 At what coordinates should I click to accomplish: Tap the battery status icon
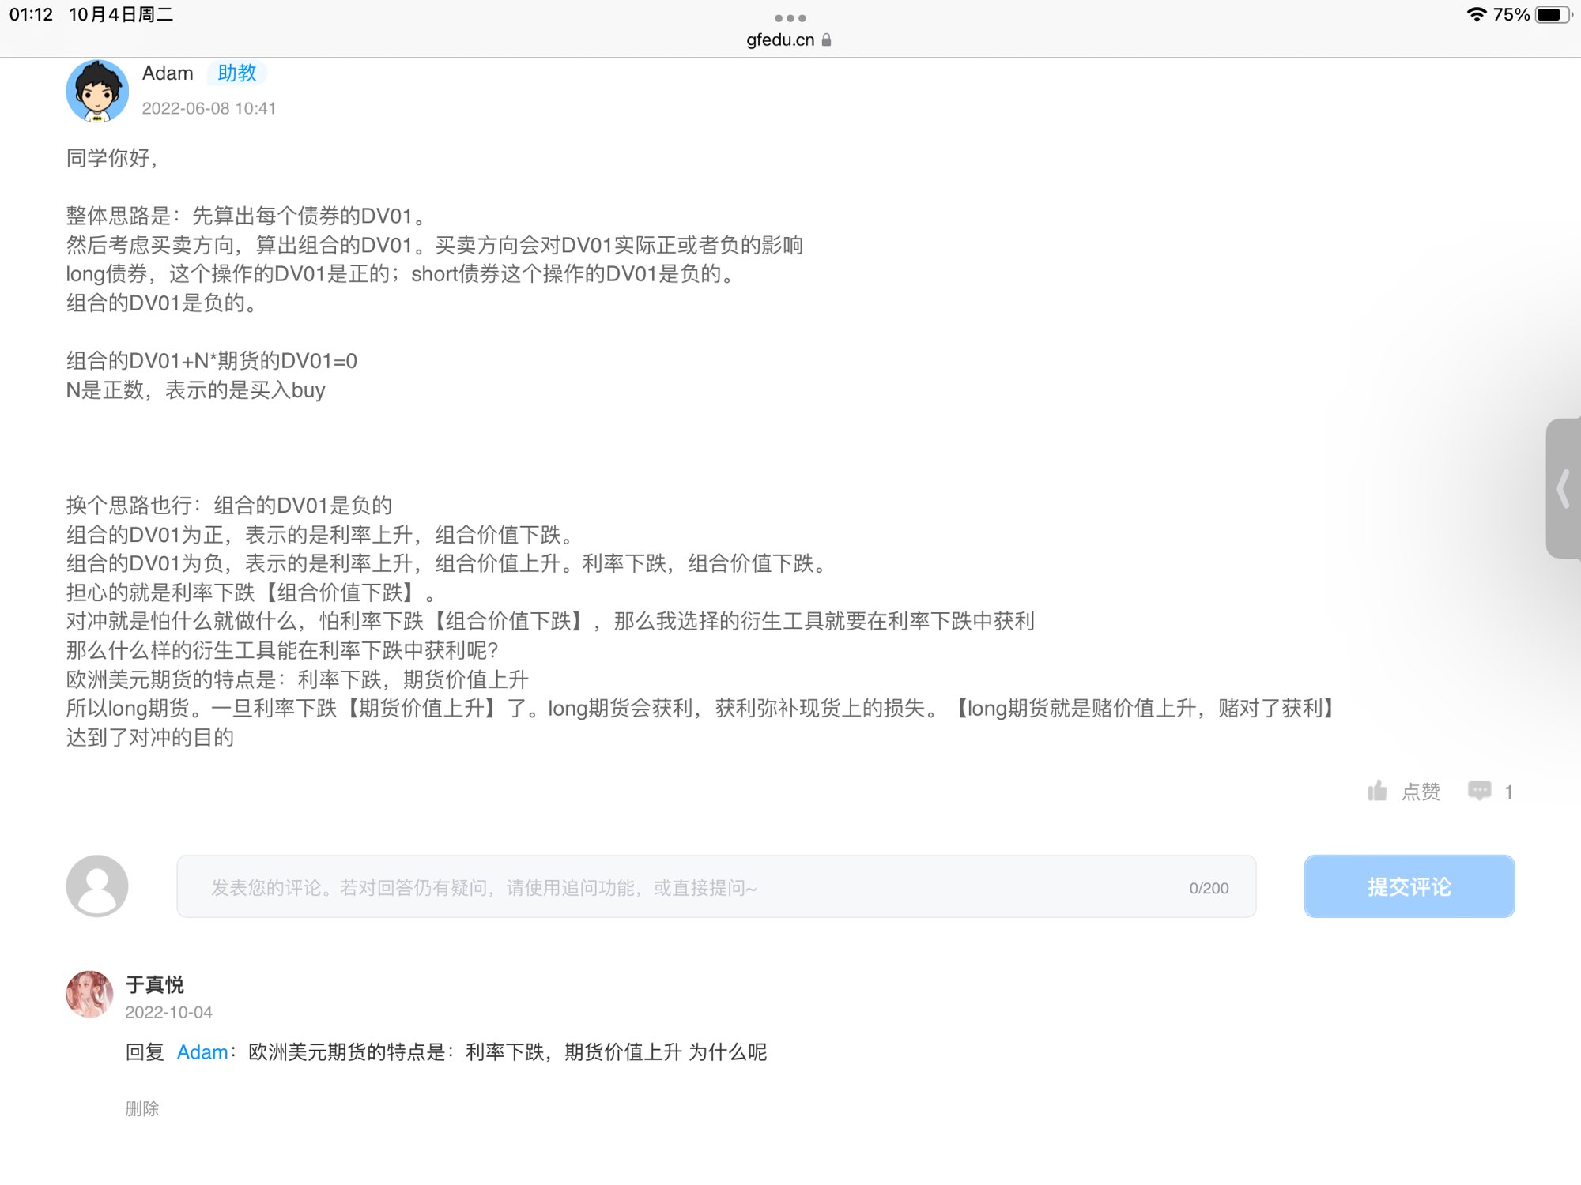click(x=1552, y=14)
